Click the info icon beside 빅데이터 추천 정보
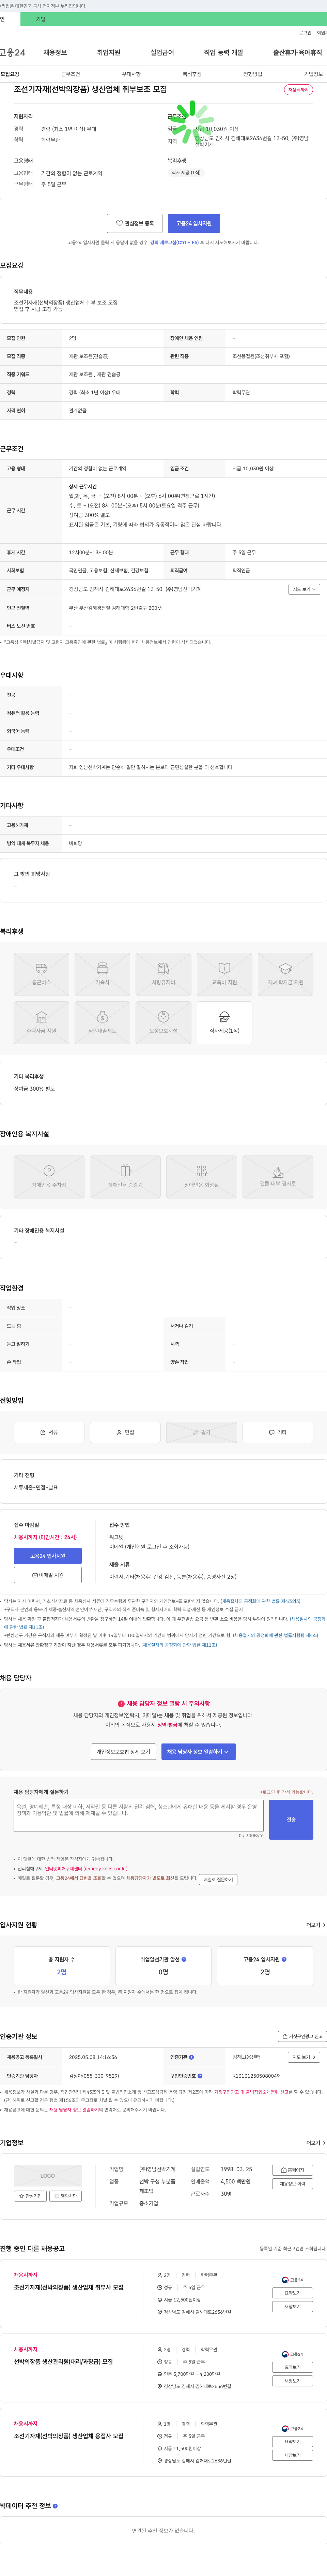 [55, 2506]
